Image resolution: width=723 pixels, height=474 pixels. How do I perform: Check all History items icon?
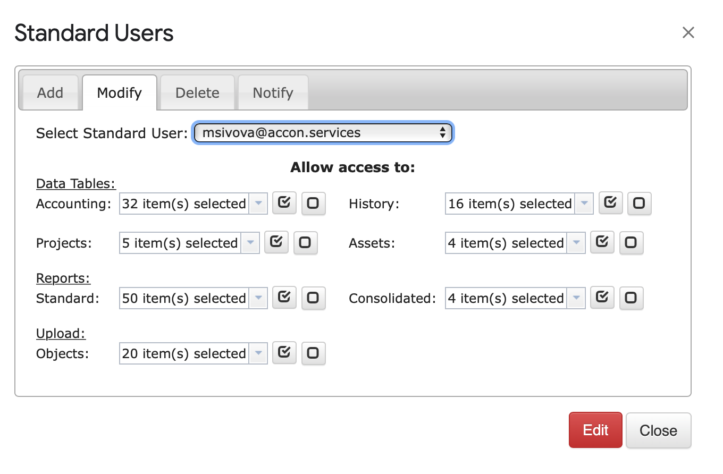coord(611,203)
